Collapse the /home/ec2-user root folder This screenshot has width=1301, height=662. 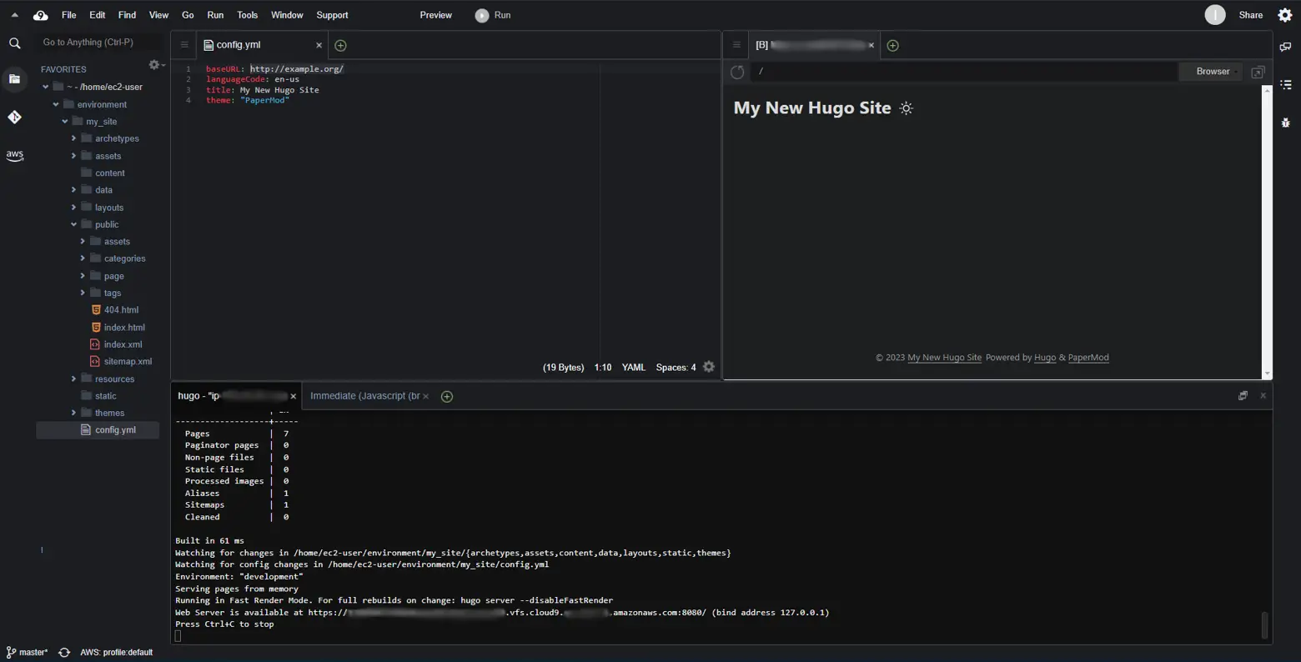tap(46, 87)
